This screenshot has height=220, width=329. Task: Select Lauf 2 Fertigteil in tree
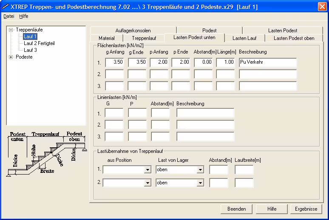pyautogui.click(x=39, y=43)
